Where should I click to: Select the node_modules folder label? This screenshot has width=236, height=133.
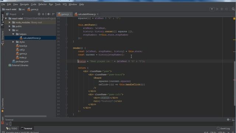[23, 23]
